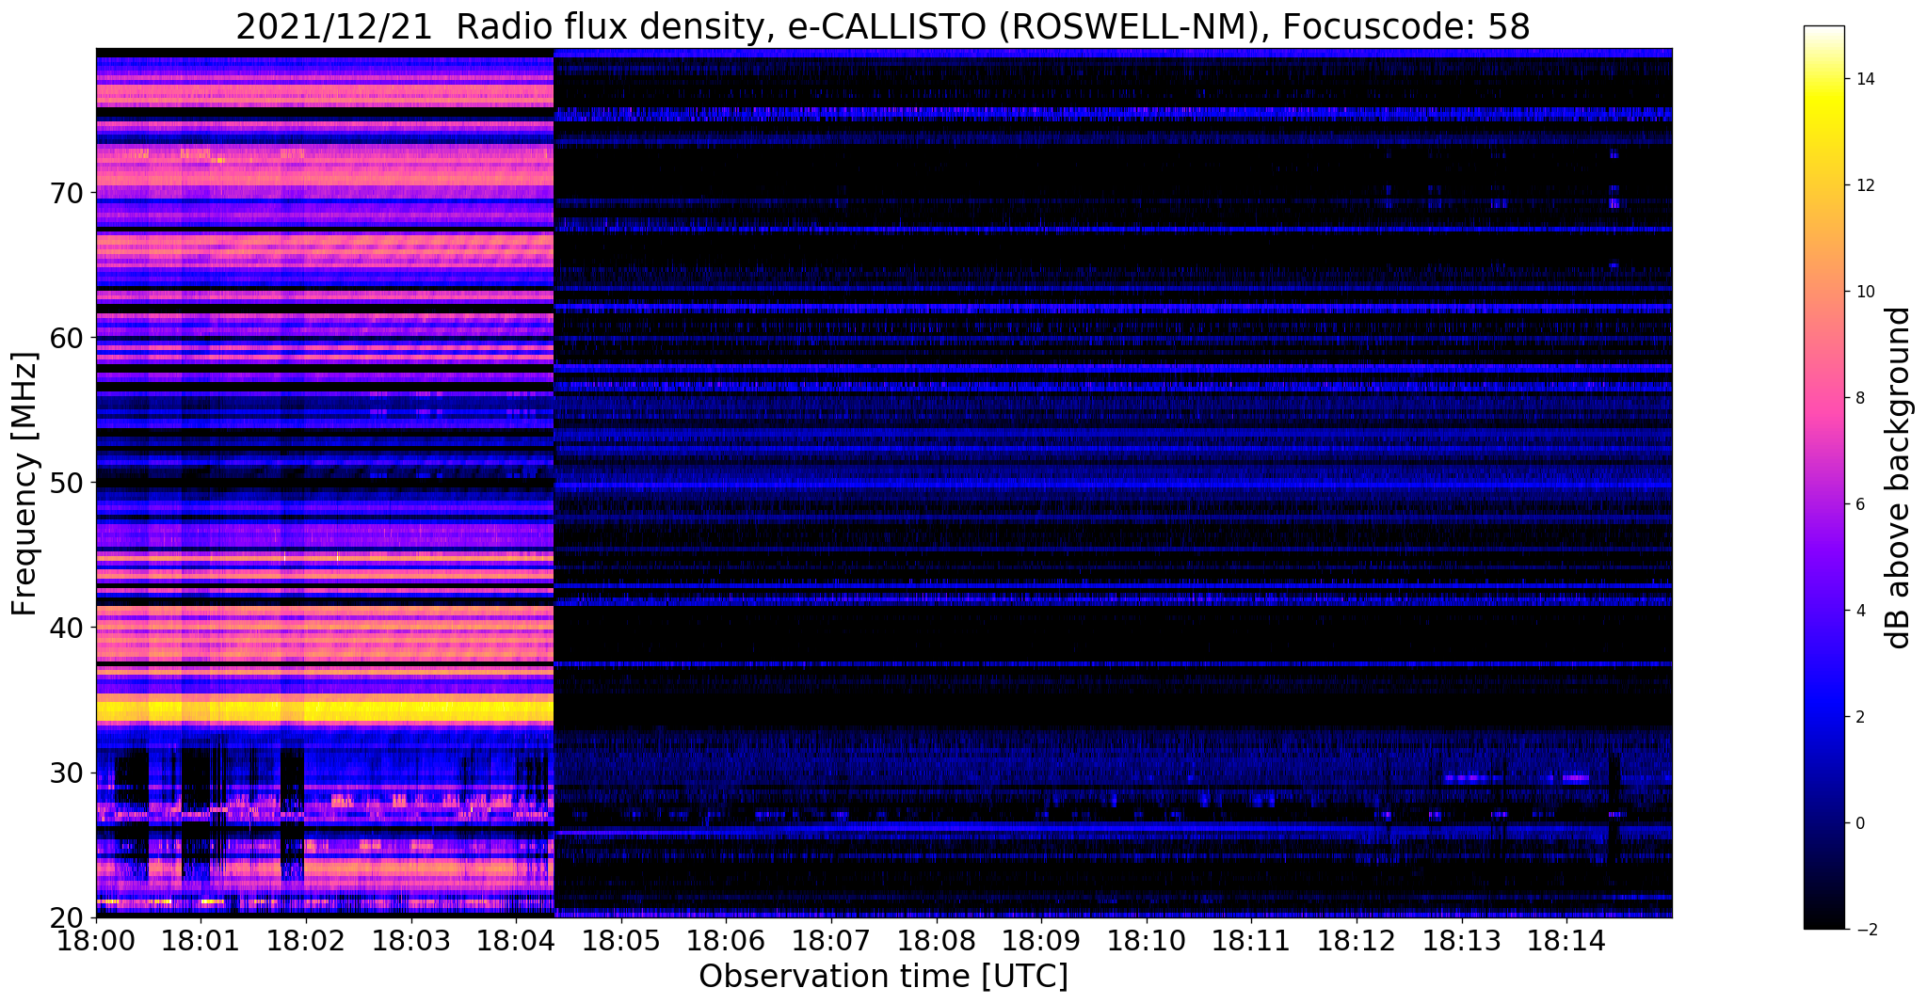Click the colorbar tick label 6
This screenshot has height=1004, width=1927.
point(1860,504)
